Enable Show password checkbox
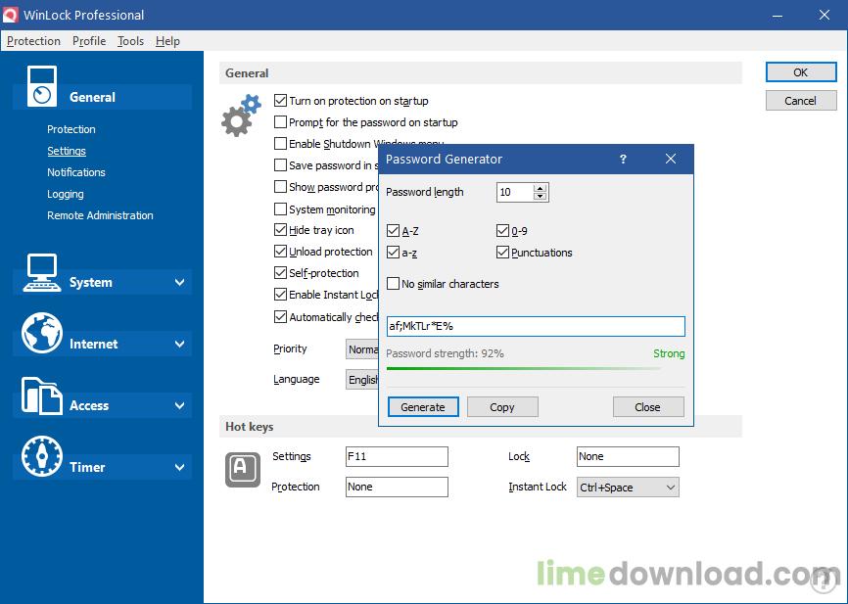This screenshot has width=848, height=604. point(280,187)
